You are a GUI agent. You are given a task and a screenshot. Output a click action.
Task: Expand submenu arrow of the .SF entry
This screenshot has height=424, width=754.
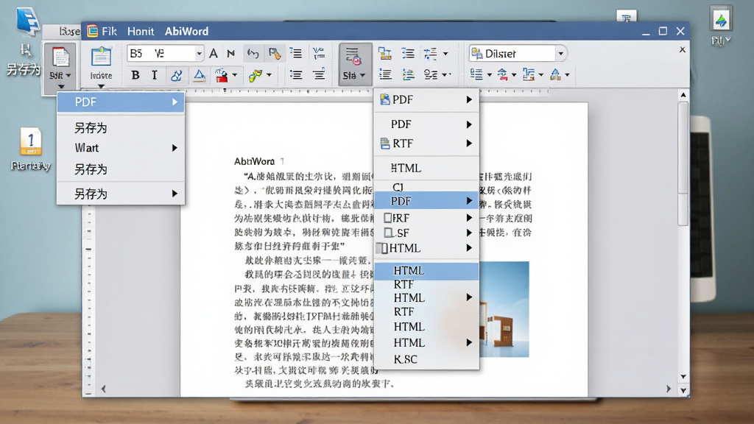(x=469, y=233)
